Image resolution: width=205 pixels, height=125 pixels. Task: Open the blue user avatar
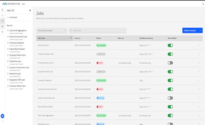[x=2, y=116]
